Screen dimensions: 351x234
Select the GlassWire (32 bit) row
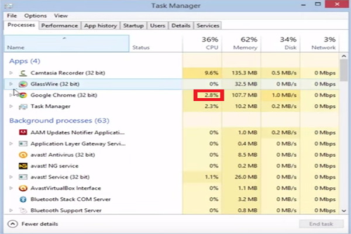tap(171, 84)
